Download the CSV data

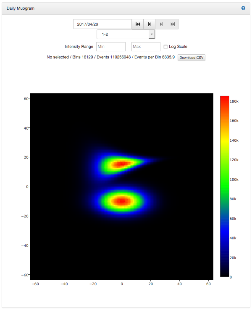point(192,57)
